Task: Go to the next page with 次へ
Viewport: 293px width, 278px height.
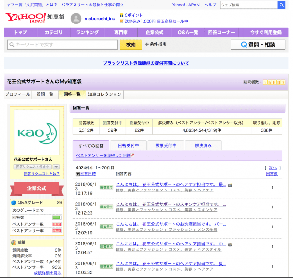Action: click(x=272, y=168)
